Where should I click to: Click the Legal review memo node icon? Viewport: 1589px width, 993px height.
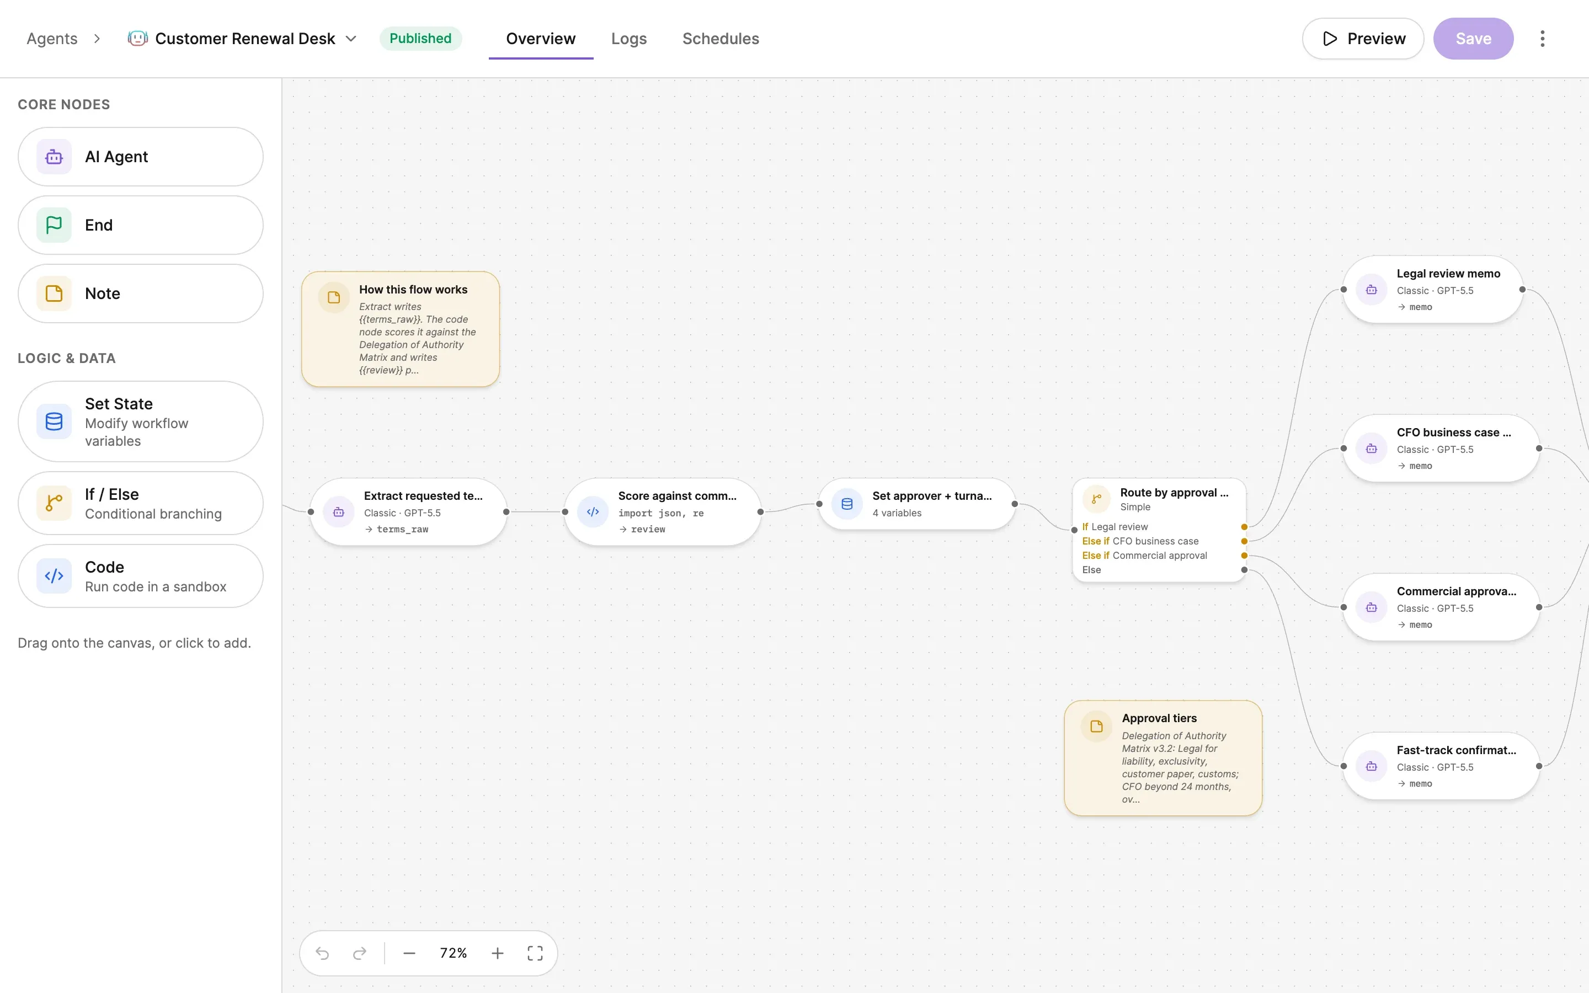[x=1372, y=290]
